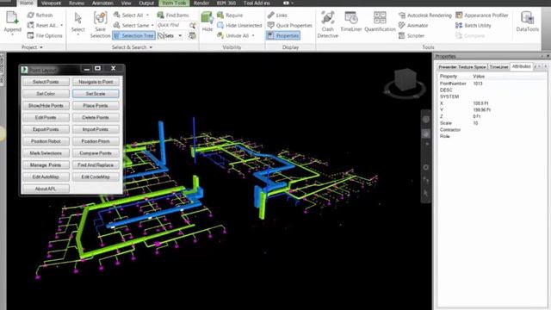The image size is (551, 310).
Task: Toggle the Properties panel button
Action: point(283,35)
